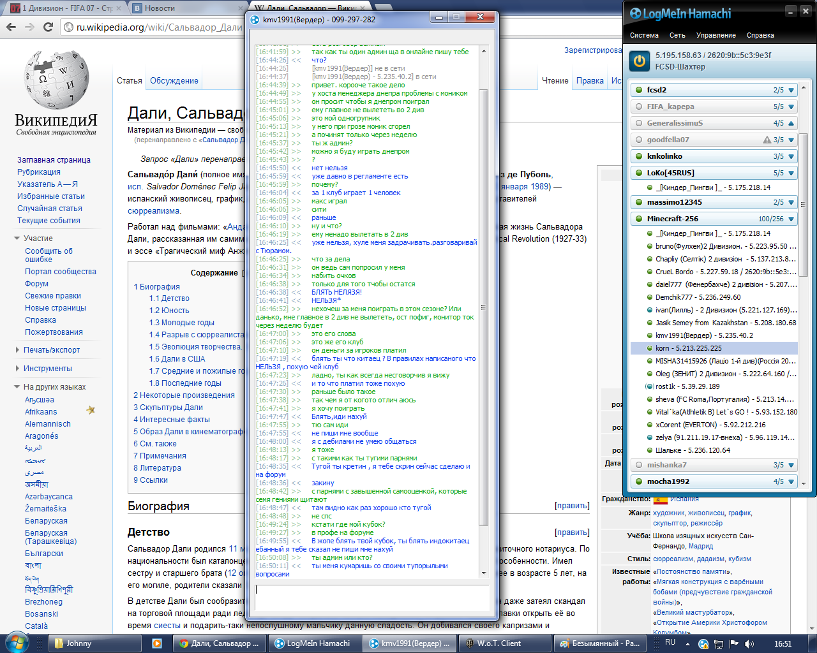Select peer rost1k - 5.39.29.189

pos(714,386)
